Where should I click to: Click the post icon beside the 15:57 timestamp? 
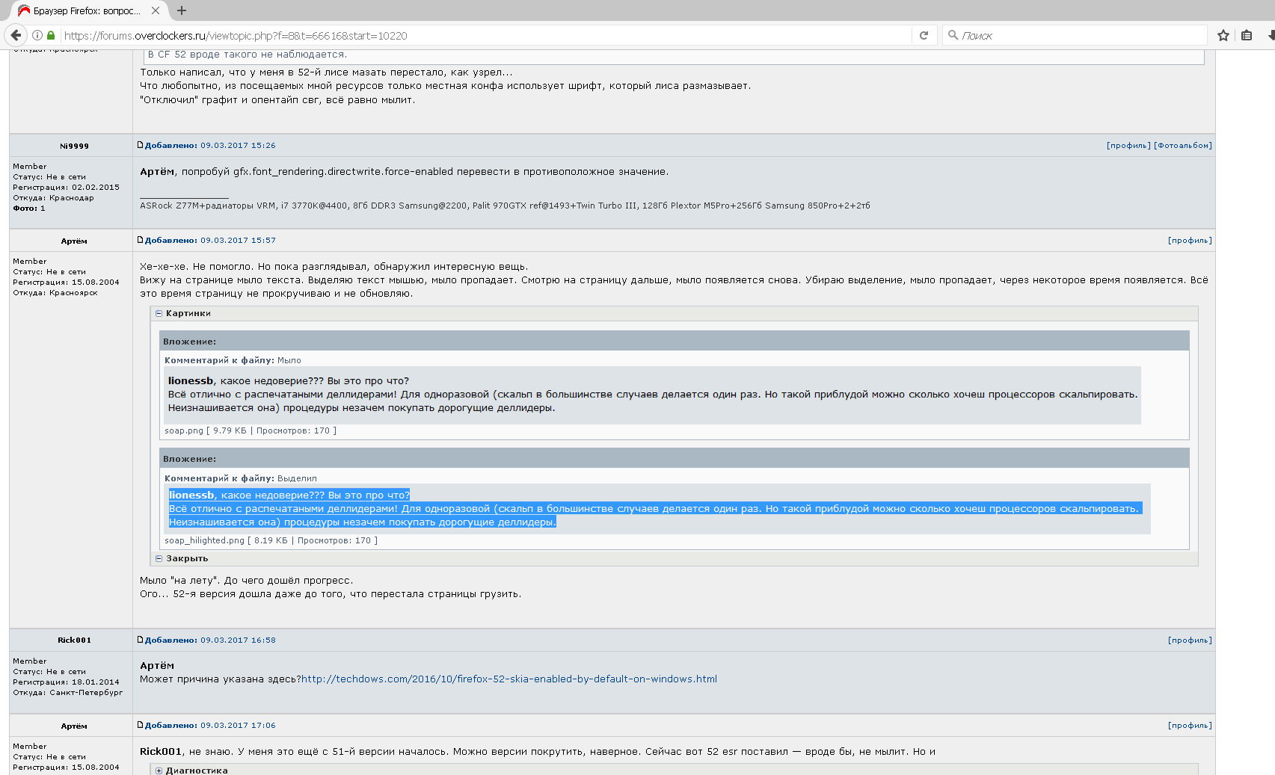[140, 240]
